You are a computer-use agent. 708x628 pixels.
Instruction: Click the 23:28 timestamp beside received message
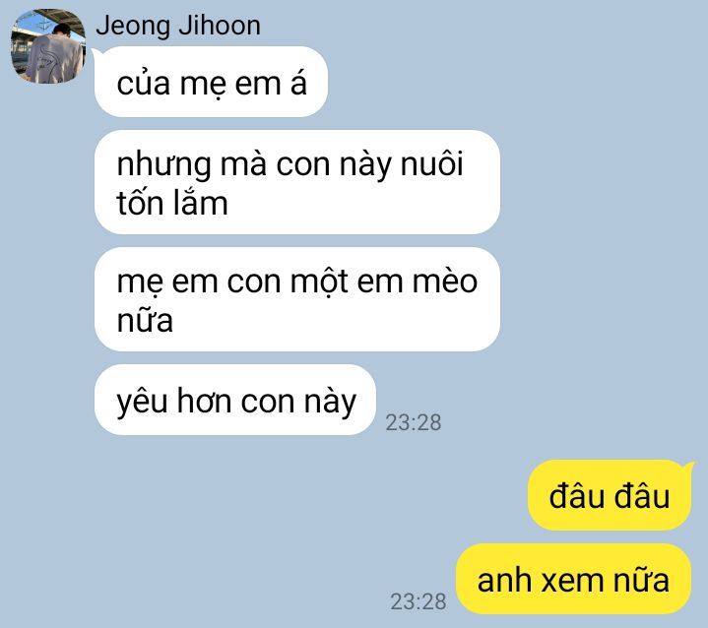pyautogui.click(x=414, y=422)
